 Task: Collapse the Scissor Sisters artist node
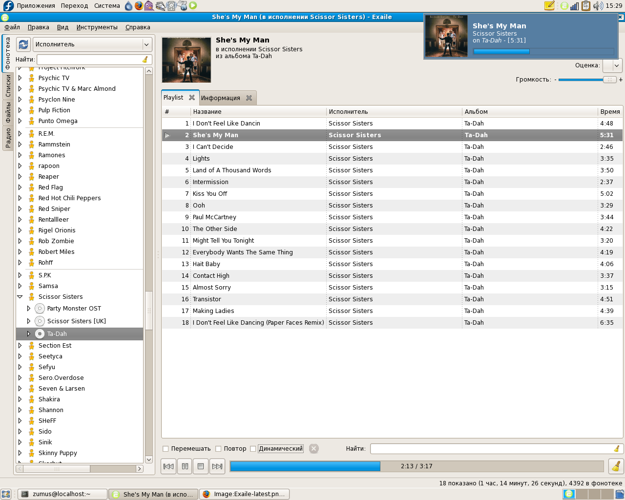pos(20,297)
